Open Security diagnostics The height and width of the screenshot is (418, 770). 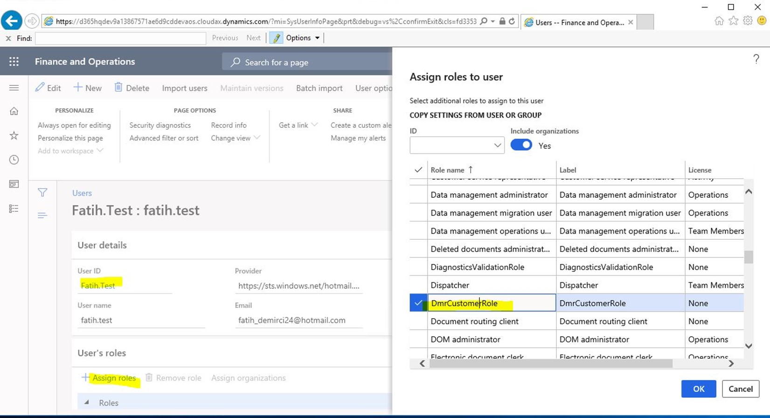[160, 125]
